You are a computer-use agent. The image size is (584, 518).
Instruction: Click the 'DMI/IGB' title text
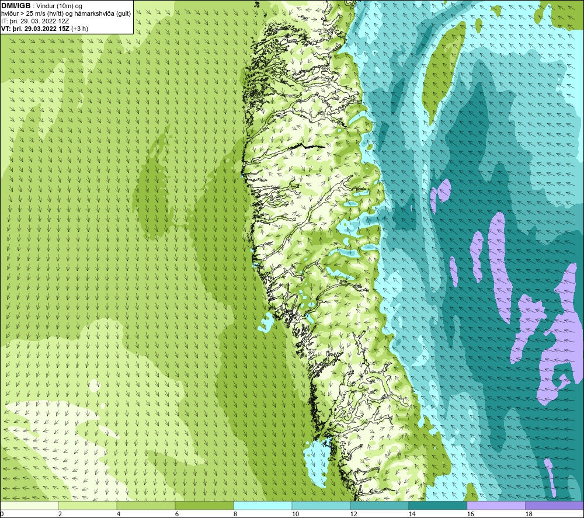coord(16,6)
